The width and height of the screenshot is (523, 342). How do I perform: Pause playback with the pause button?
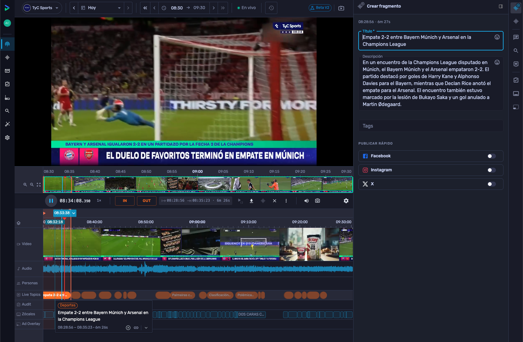point(51,201)
